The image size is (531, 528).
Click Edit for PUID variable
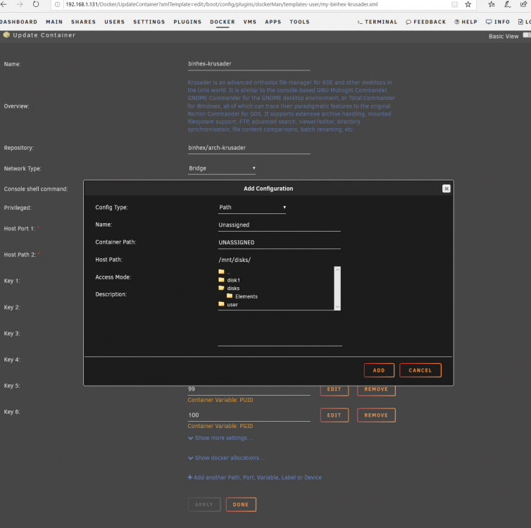[335, 391]
